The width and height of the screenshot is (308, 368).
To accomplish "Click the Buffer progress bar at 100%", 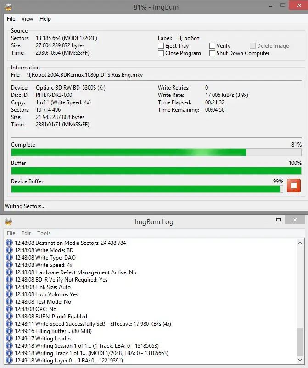I will [x=156, y=170].
